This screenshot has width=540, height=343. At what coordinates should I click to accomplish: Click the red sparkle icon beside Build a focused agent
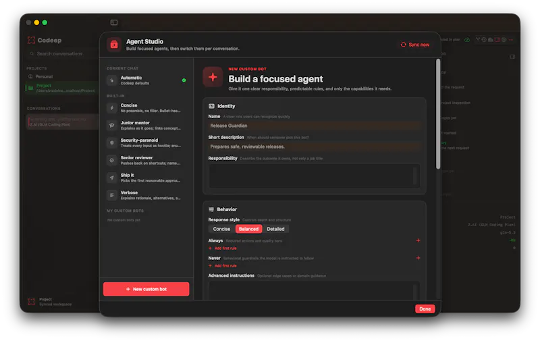click(x=213, y=77)
